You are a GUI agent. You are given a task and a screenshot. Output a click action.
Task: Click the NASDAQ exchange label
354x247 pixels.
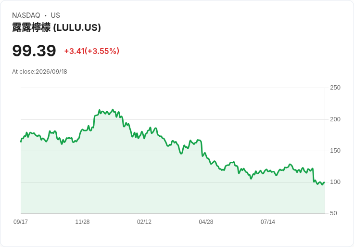(x=26, y=15)
